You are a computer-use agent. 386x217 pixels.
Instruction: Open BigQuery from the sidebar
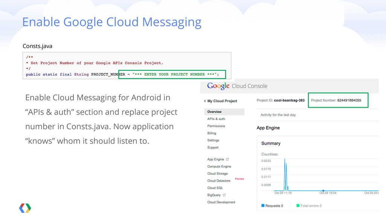pos(214,195)
